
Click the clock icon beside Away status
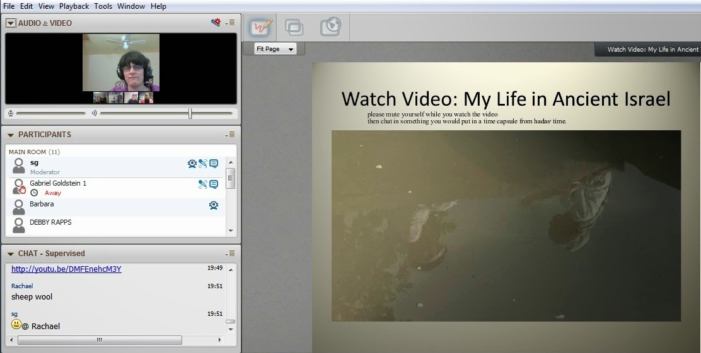34,193
